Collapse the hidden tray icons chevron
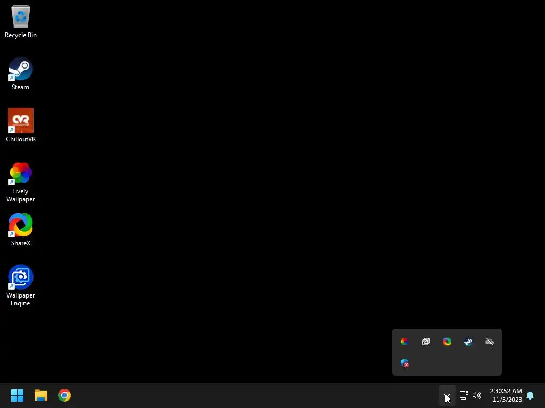 pyautogui.click(x=447, y=395)
